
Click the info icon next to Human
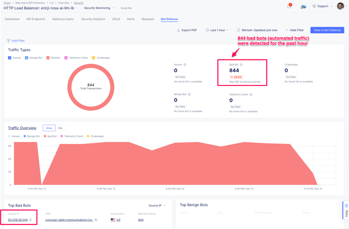click(185, 65)
